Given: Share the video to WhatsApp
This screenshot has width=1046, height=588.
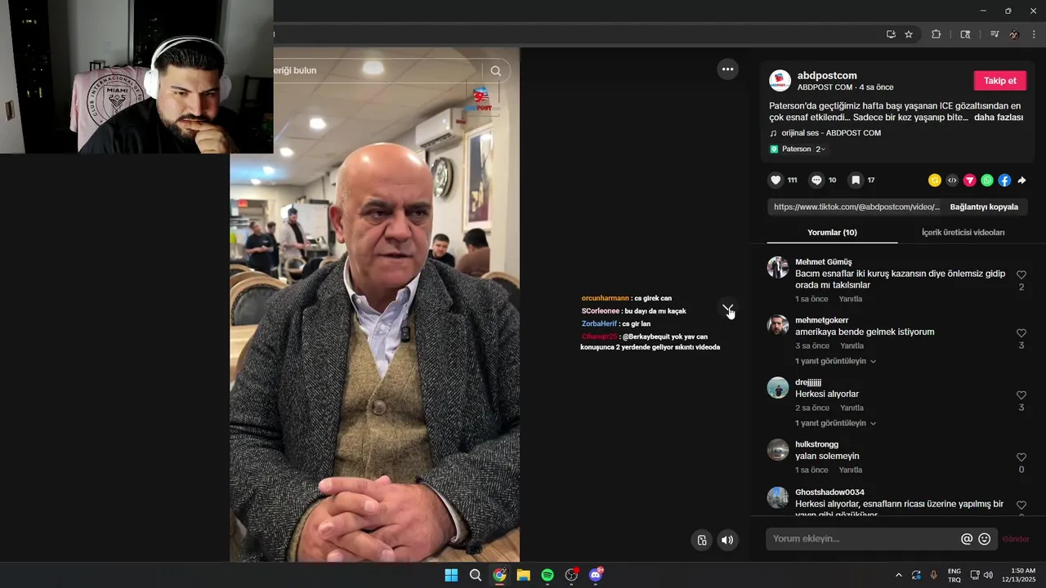Looking at the screenshot, I should tap(987, 180).
